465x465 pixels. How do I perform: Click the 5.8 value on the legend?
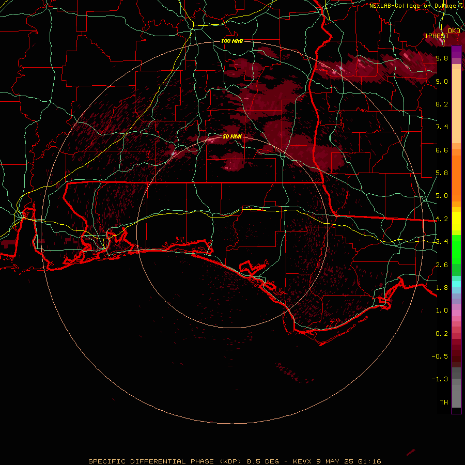442,173
